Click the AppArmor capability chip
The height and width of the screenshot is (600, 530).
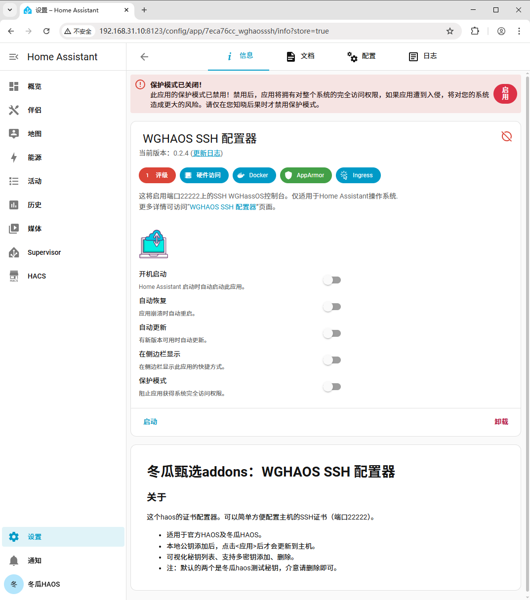tap(306, 175)
